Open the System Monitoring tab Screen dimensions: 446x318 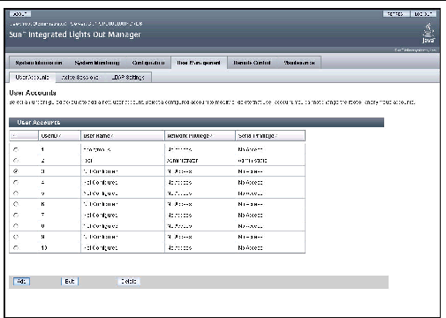tap(97, 63)
